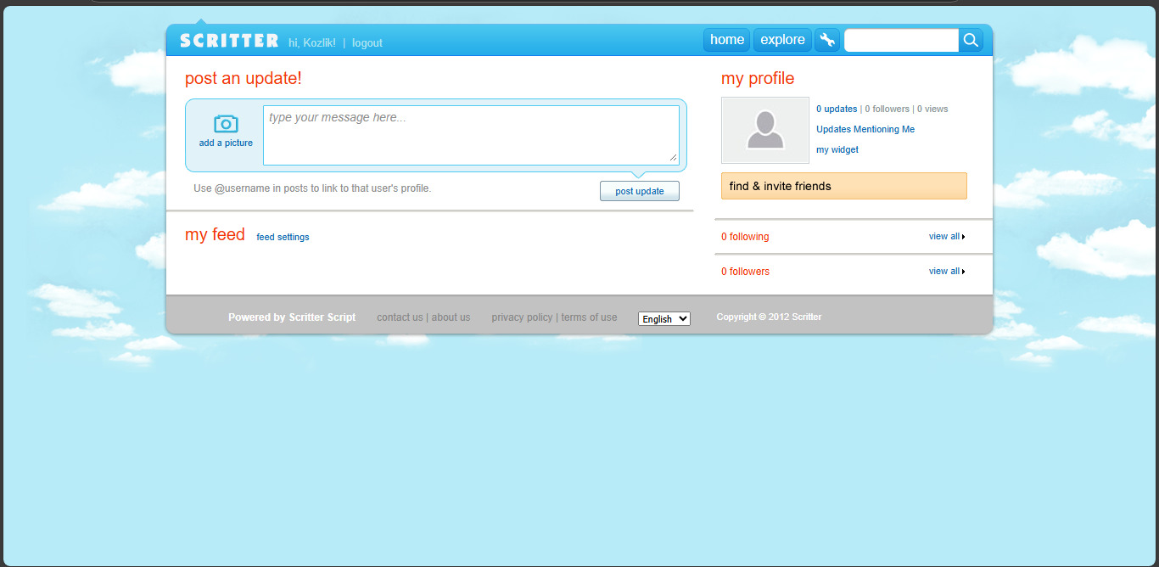Click the post update button
This screenshot has width=1159, height=567.
click(x=640, y=191)
